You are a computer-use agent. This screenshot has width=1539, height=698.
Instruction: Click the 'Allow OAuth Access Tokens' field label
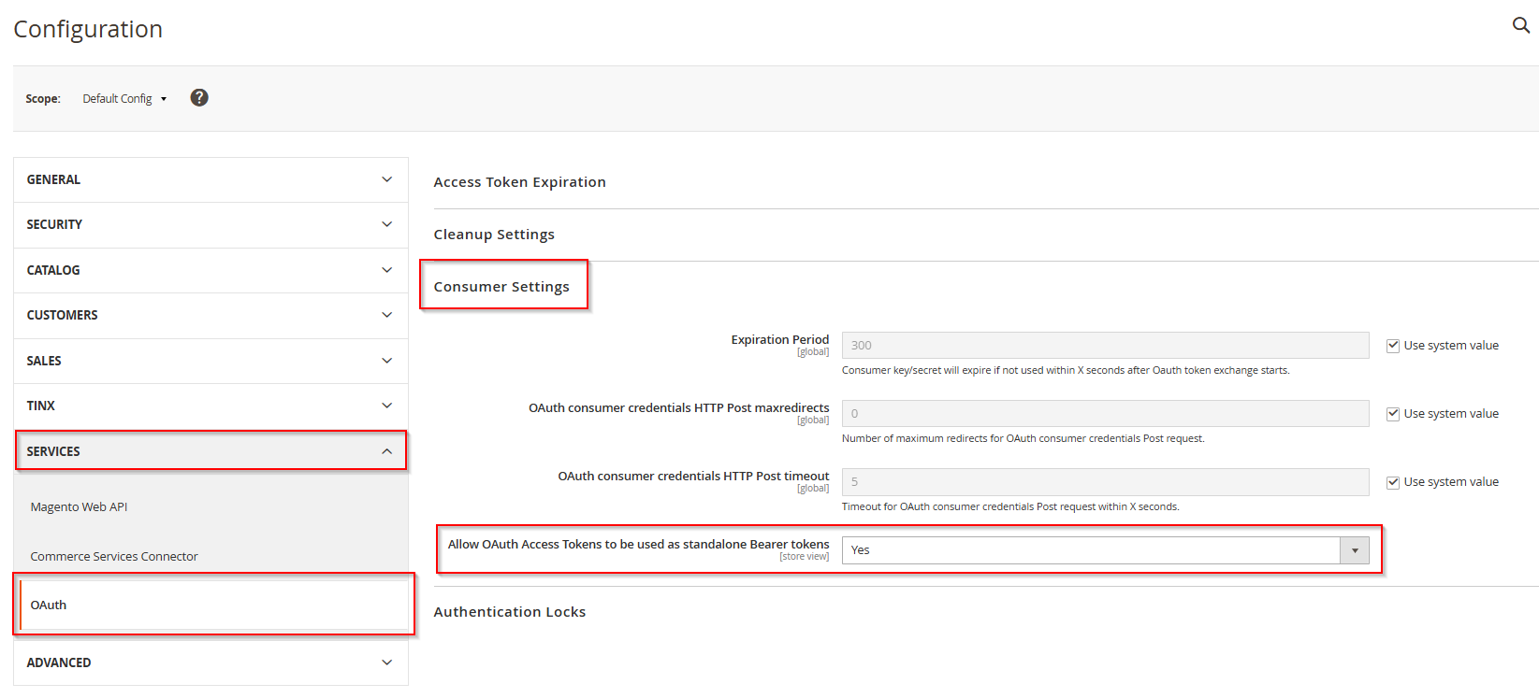638,544
